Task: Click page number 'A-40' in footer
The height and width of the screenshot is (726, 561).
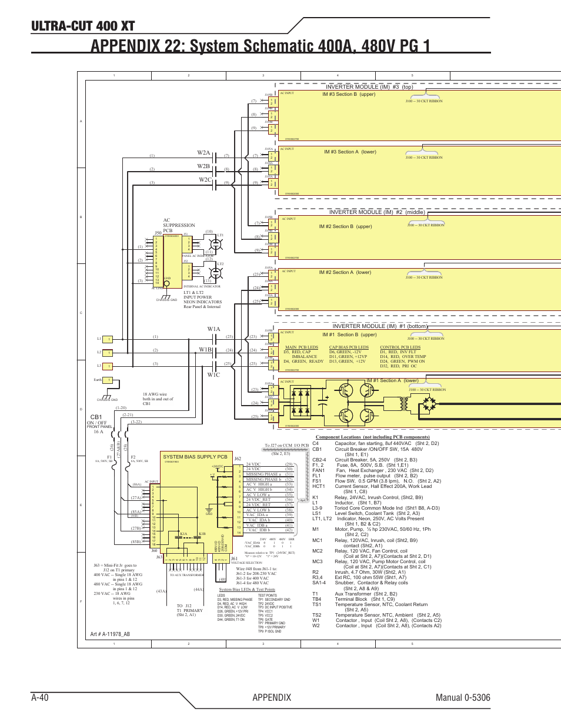Action: [x=40, y=697]
